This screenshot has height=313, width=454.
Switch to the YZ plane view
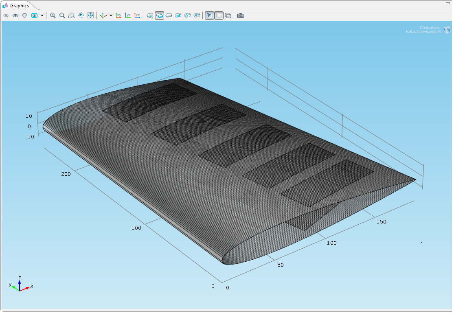coord(128,15)
